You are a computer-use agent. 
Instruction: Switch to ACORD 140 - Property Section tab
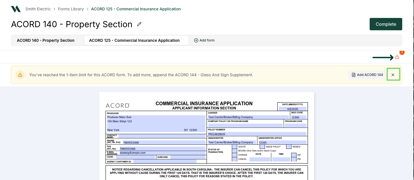46,40
